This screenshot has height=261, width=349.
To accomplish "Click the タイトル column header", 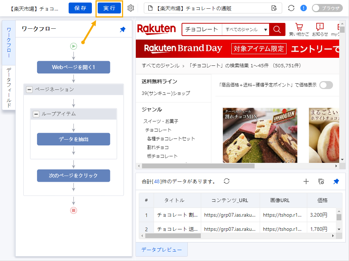I will (177, 200).
